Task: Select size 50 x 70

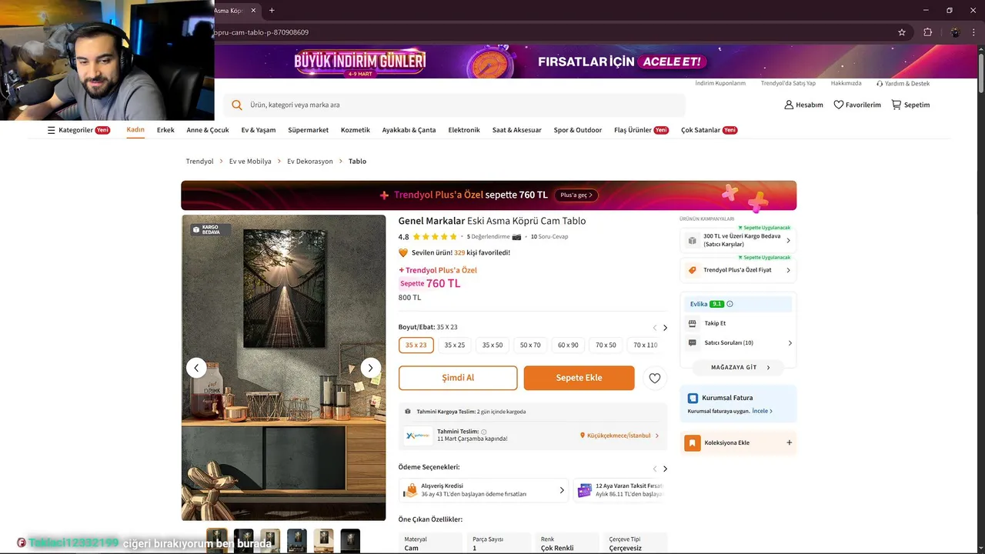Action: (x=530, y=345)
